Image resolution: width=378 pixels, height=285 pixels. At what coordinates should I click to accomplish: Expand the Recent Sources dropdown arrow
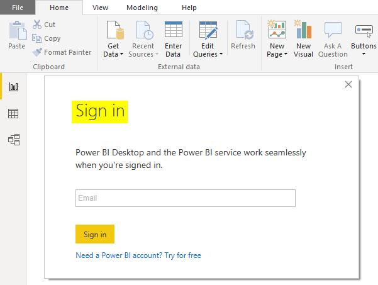click(157, 54)
